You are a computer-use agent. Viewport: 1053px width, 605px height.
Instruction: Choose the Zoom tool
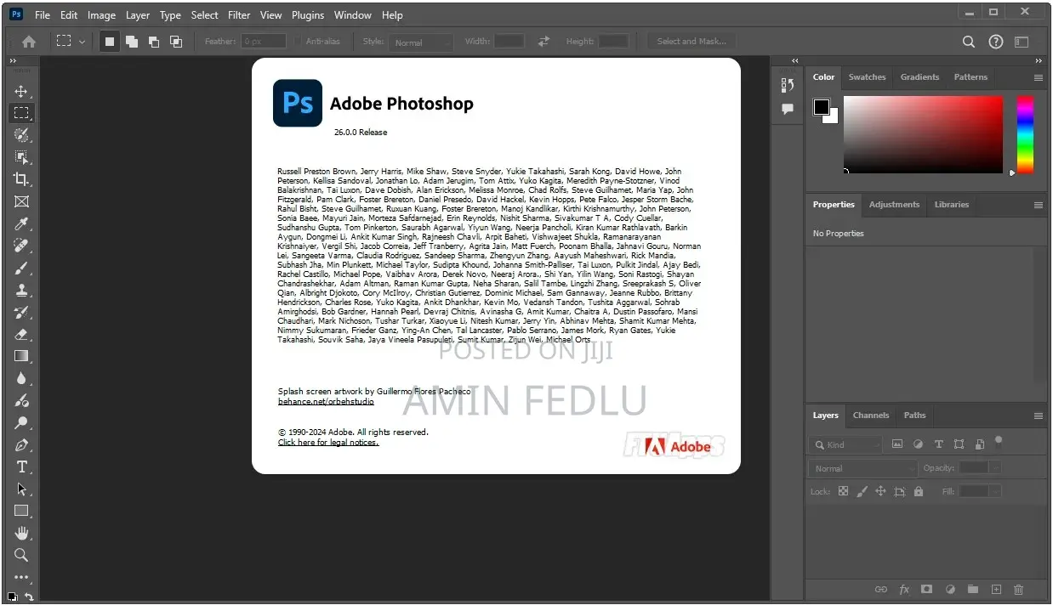point(22,555)
